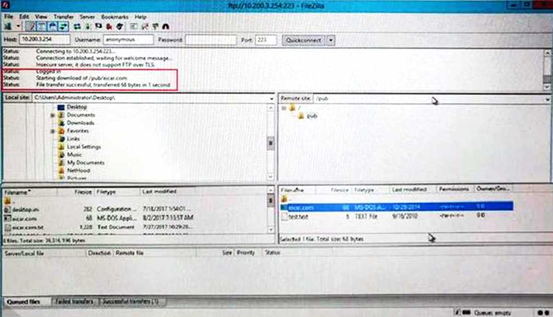Click the parent folder icon in remote list
Image resolution: width=553 pixels, height=317 pixels.
(284, 199)
